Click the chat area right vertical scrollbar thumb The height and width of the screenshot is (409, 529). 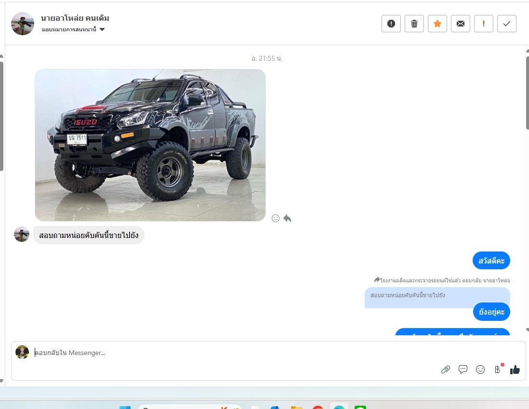(x=527, y=93)
